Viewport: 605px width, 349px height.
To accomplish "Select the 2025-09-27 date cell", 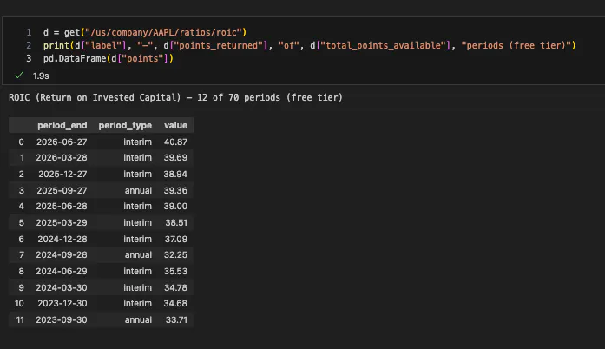I will (x=62, y=191).
